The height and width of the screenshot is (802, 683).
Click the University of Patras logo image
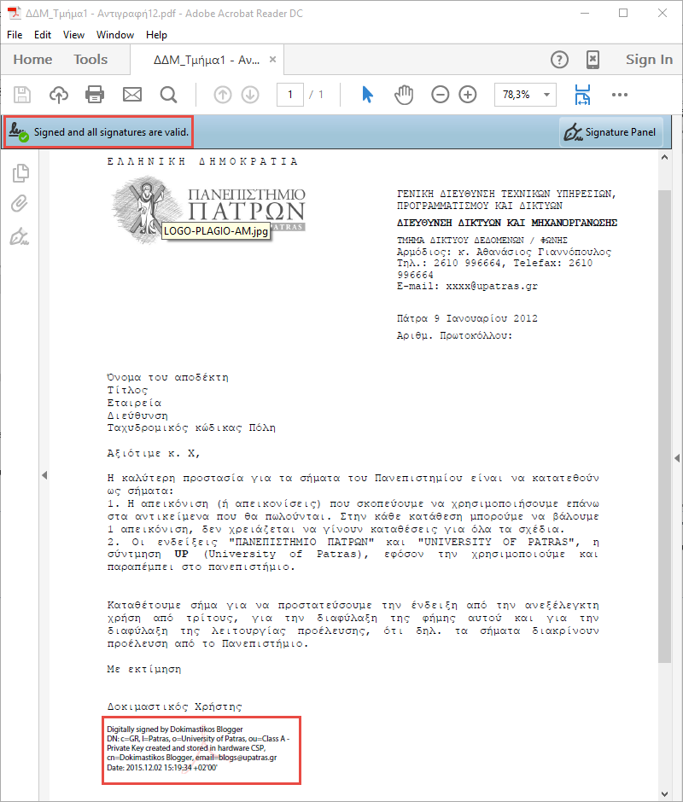click(x=208, y=211)
